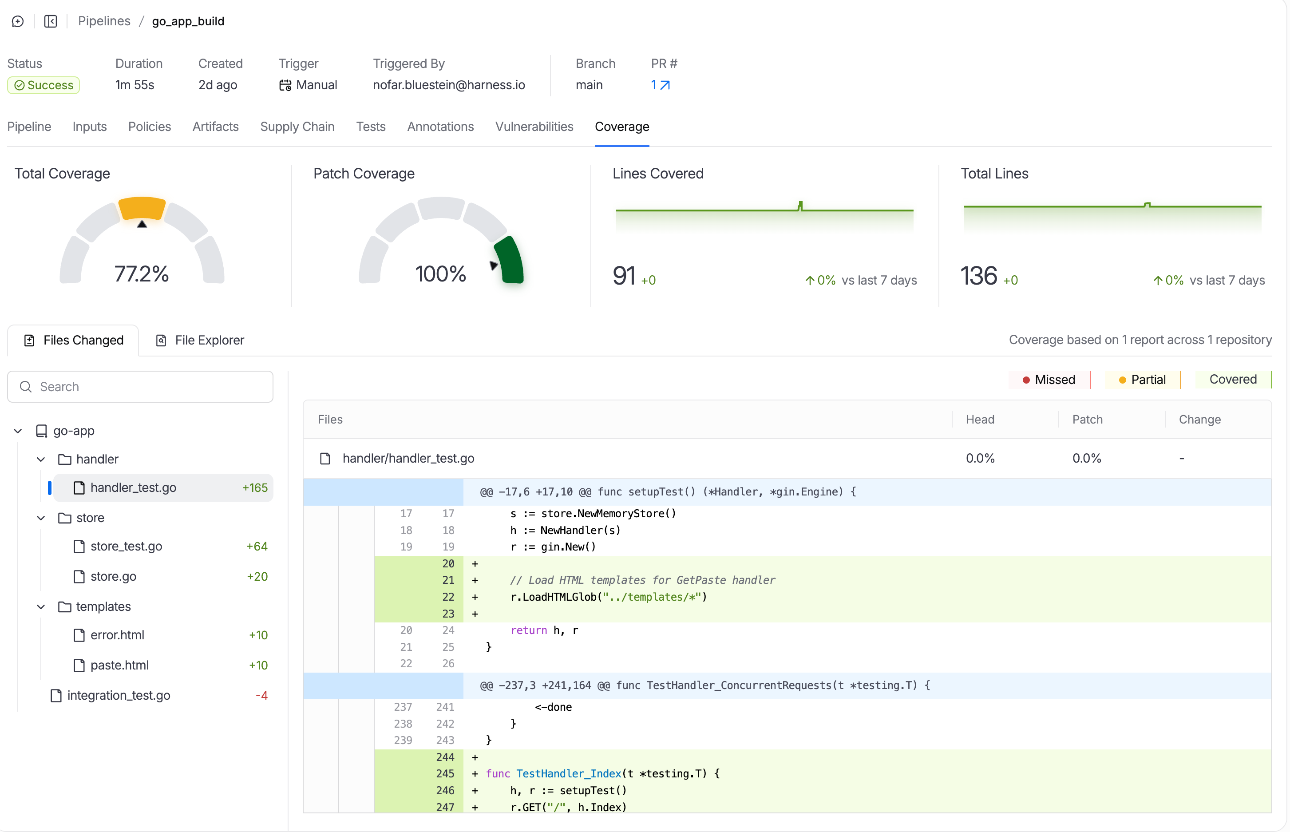Go to Pipelines breadcrumb link

[104, 21]
